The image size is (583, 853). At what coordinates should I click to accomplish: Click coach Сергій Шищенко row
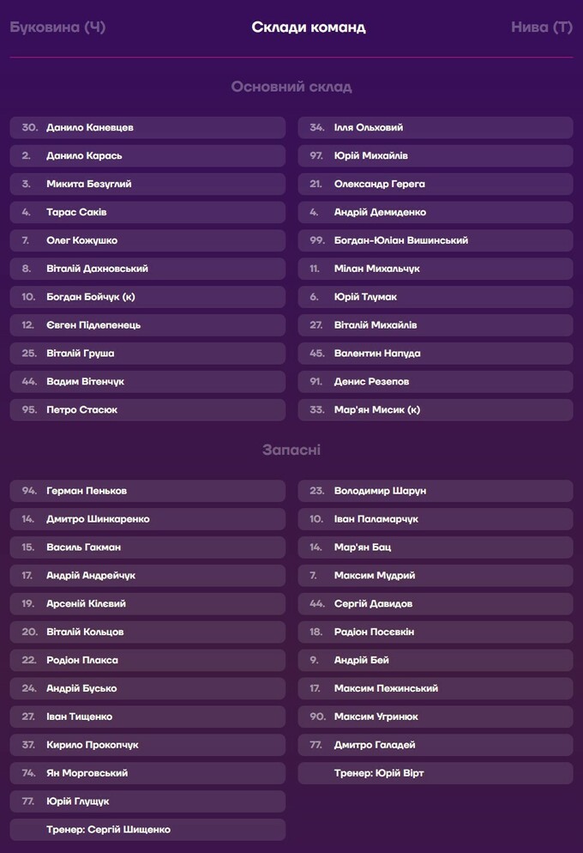point(147,830)
